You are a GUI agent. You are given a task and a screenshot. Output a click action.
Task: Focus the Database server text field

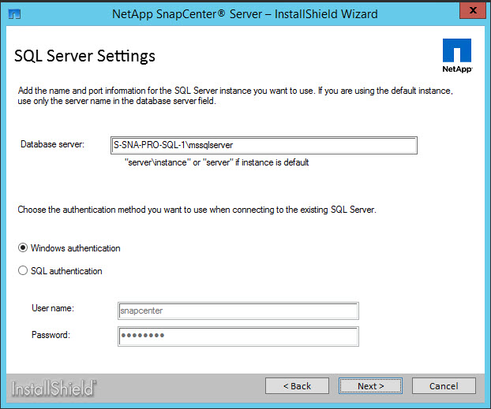tap(264, 145)
